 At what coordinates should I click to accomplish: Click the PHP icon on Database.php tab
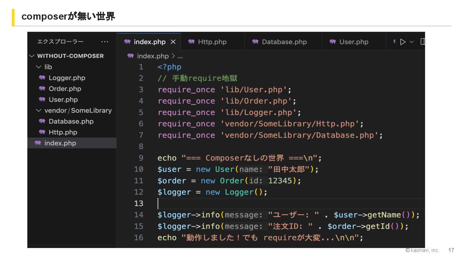coord(256,42)
